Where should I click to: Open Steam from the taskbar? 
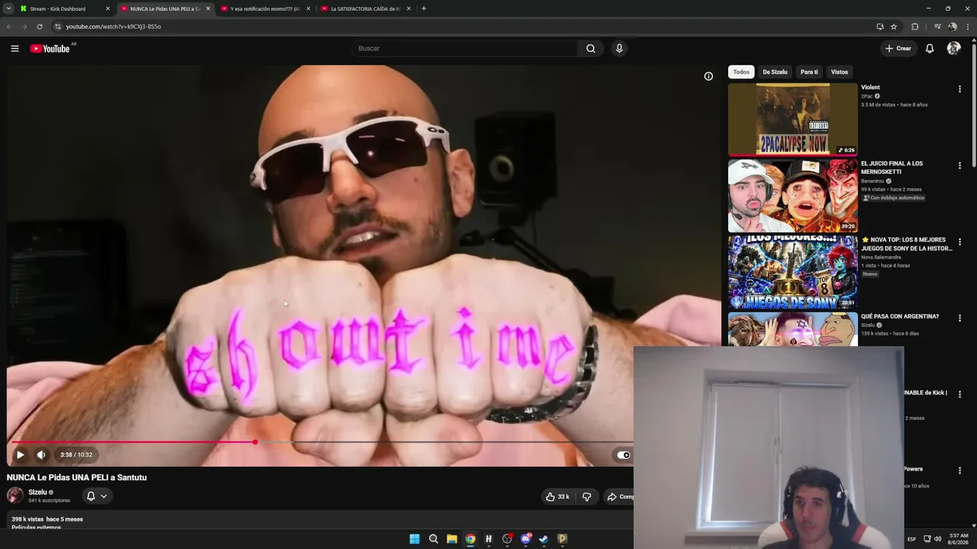[543, 539]
